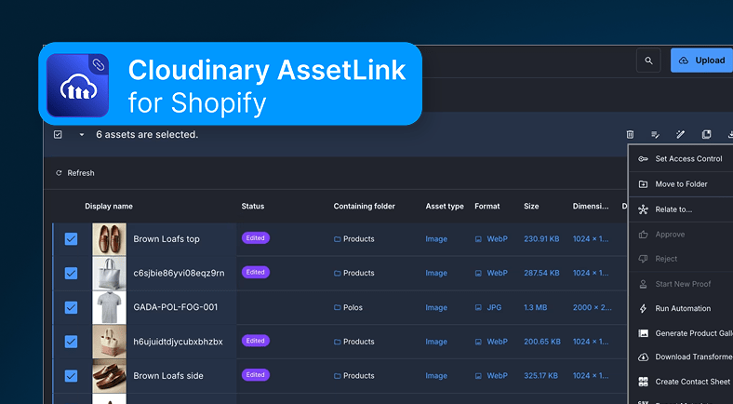The image size is (733, 404).
Task: Click the Upload button
Action: 701,61
